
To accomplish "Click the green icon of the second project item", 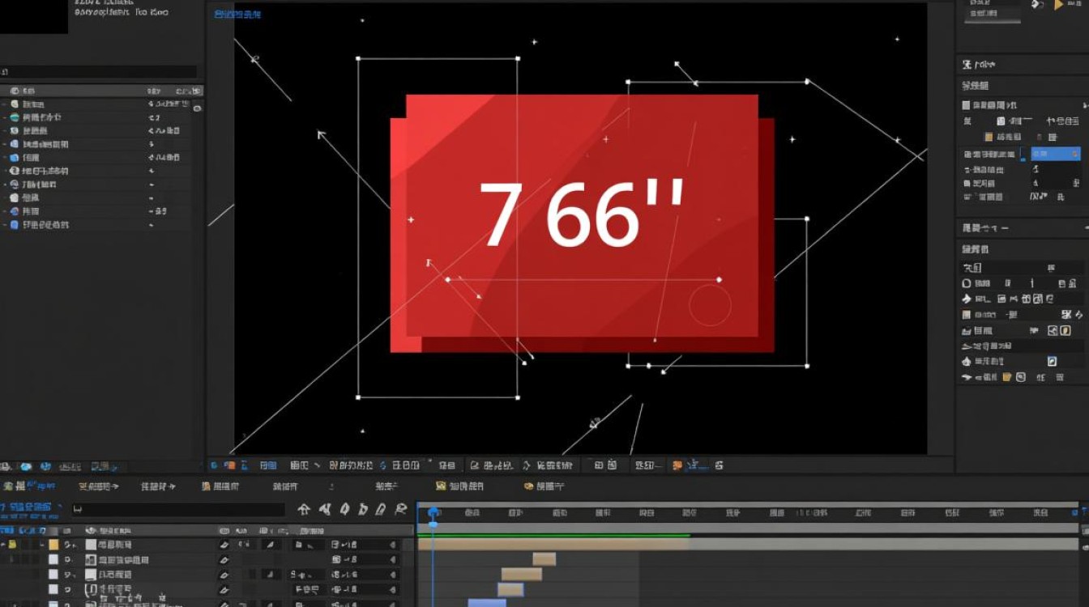I will (x=15, y=117).
